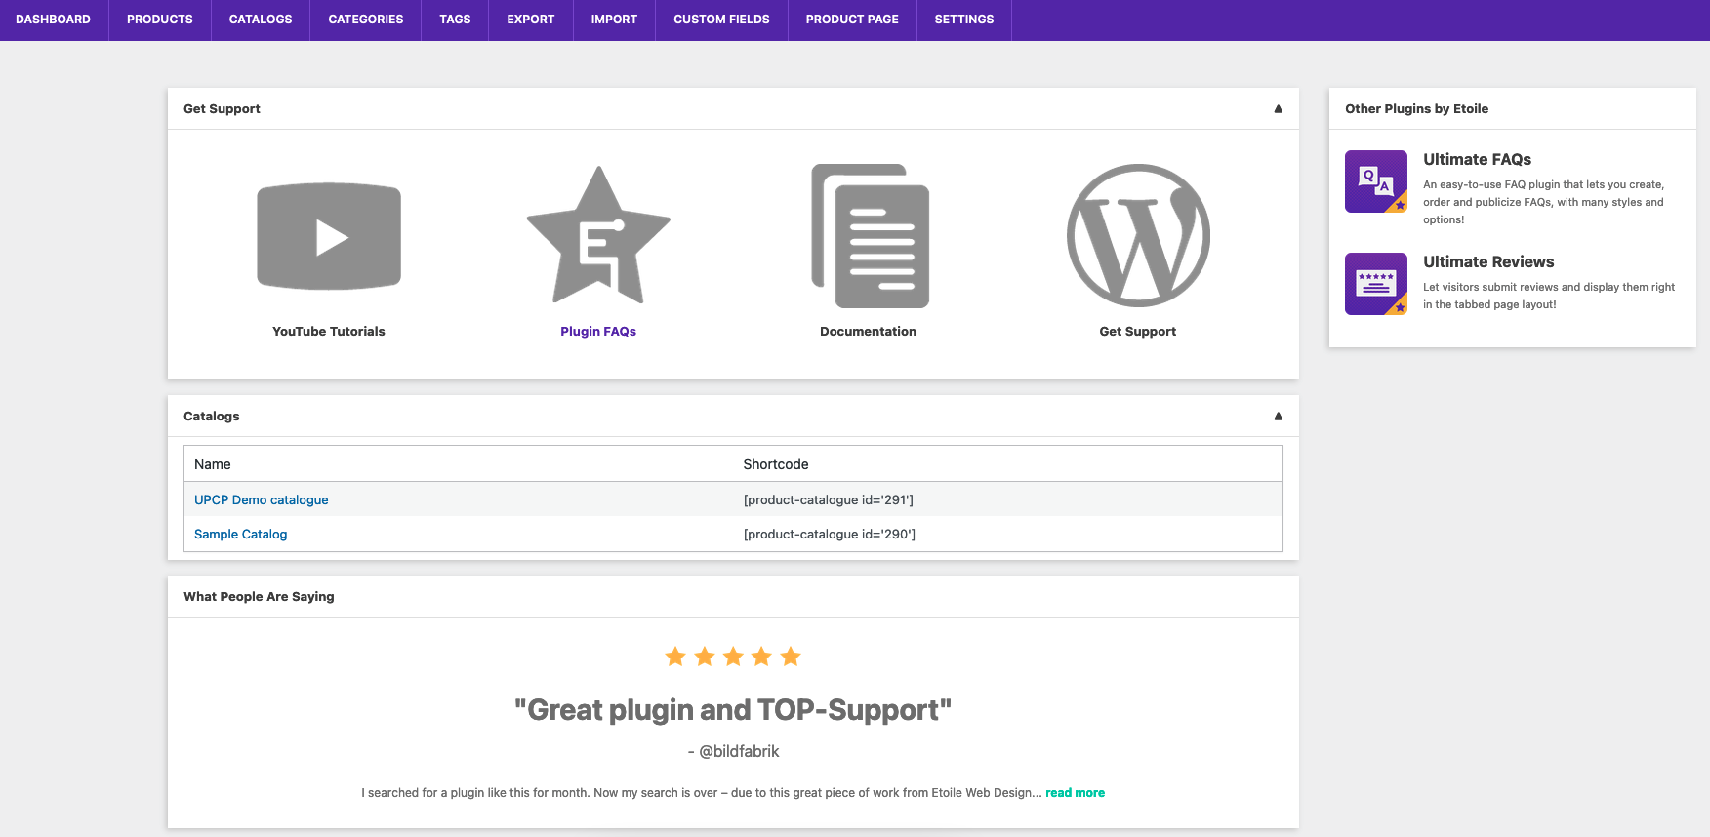Click the Plugin FAQs text link

[598, 332]
